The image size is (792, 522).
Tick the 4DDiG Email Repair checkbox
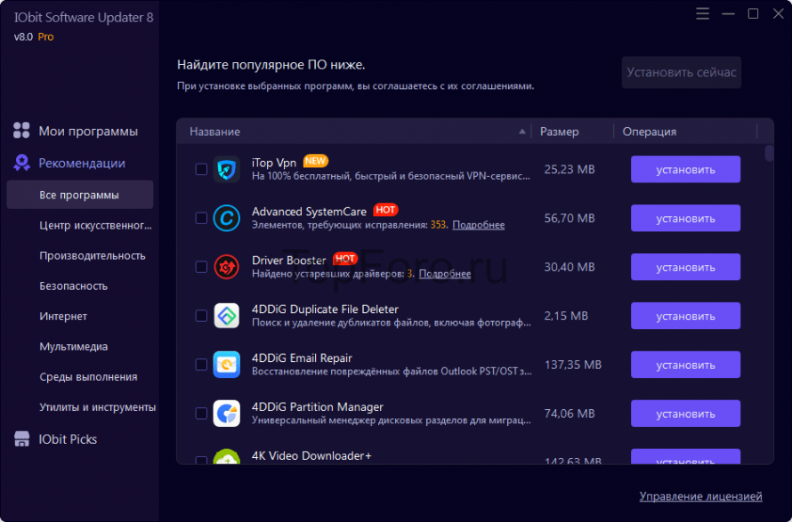coord(201,365)
